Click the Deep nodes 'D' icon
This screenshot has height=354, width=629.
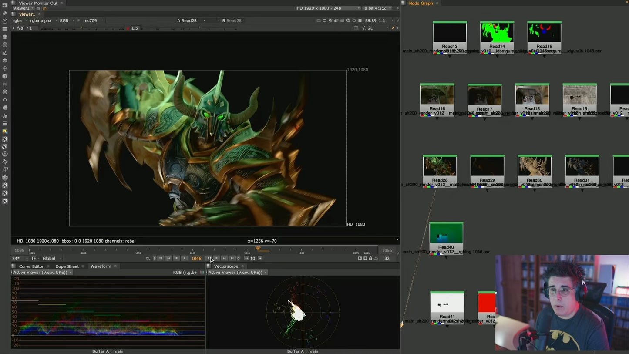coord(5,92)
